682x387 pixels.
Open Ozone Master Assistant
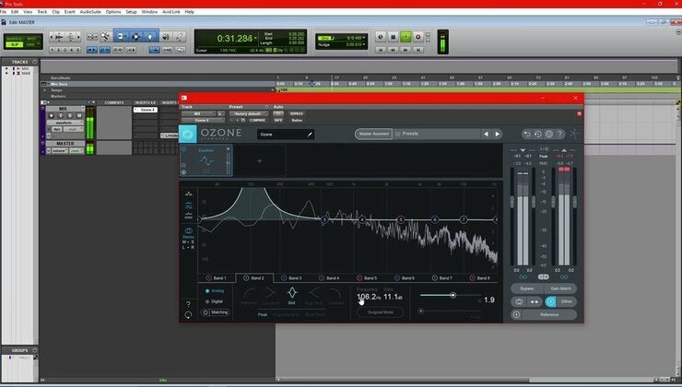click(x=373, y=134)
